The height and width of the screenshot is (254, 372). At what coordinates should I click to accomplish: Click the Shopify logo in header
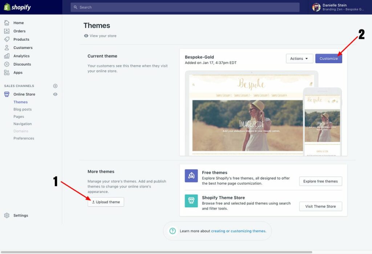[17, 7]
